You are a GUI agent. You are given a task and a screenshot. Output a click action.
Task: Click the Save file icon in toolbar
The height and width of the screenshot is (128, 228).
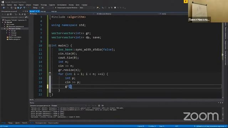[18, 8]
